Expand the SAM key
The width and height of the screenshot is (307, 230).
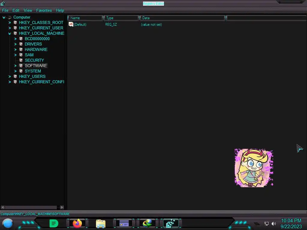point(15,55)
